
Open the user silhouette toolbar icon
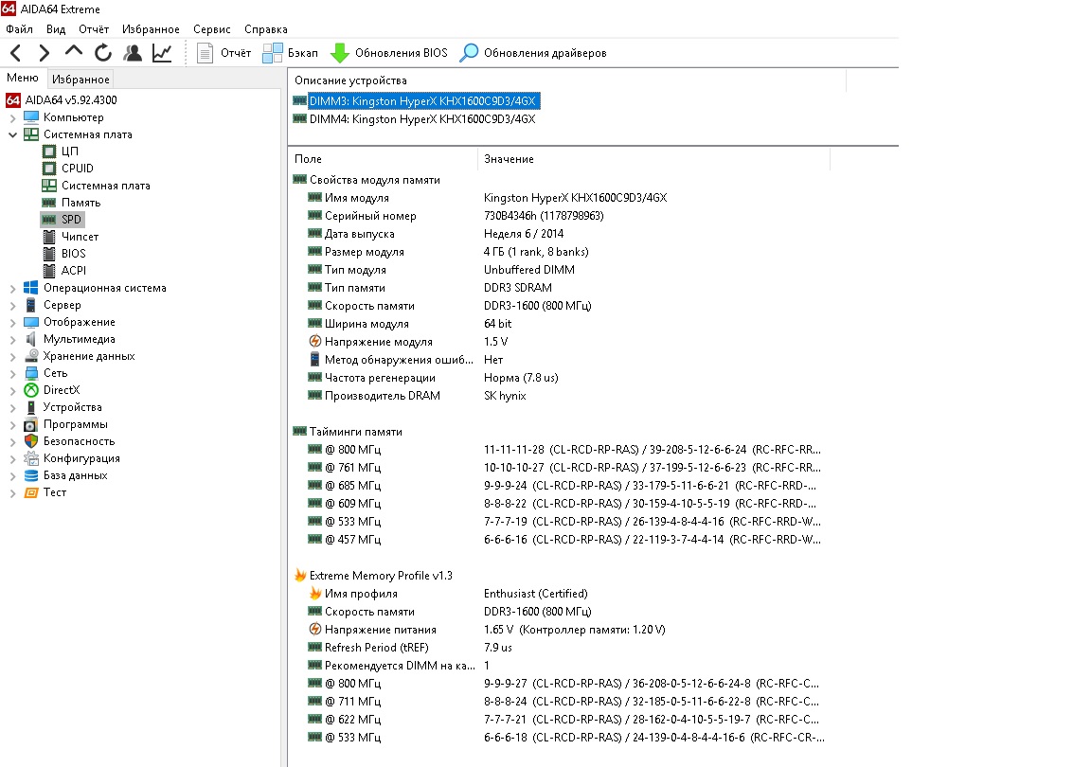click(133, 53)
